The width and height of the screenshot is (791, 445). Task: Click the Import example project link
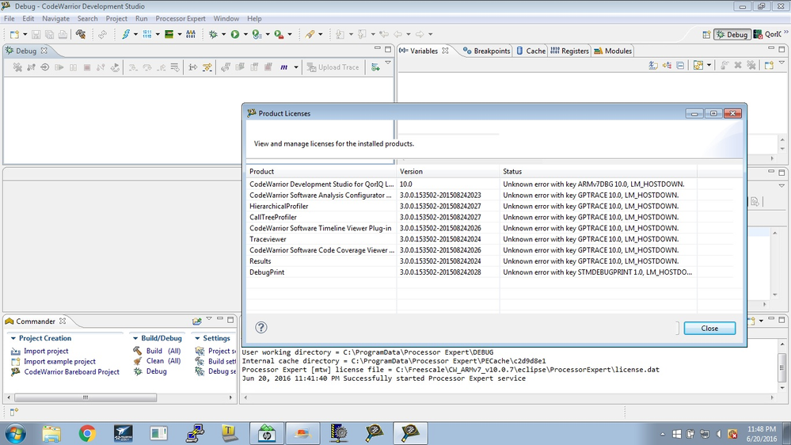point(59,361)
